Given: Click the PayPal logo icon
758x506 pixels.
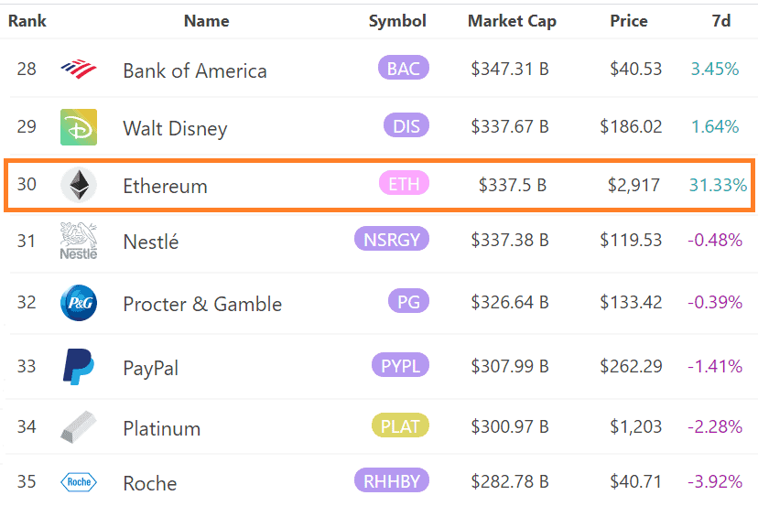Looking at the screenshot, I should point(79,366).
